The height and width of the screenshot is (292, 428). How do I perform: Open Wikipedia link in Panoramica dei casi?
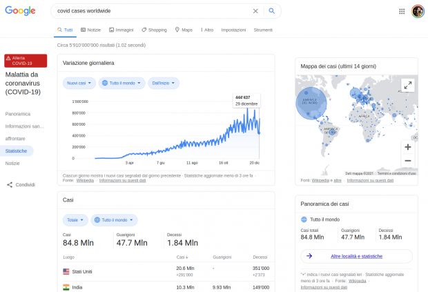(x=358, y=281)
